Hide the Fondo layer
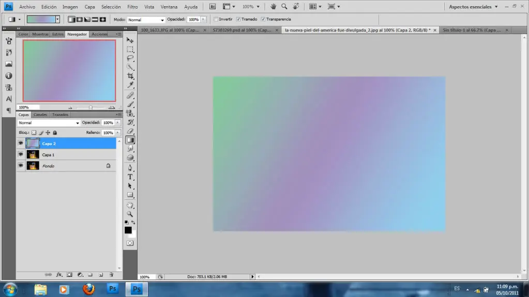529x297 pixels. pyautogui.click(x=21, y=165)
